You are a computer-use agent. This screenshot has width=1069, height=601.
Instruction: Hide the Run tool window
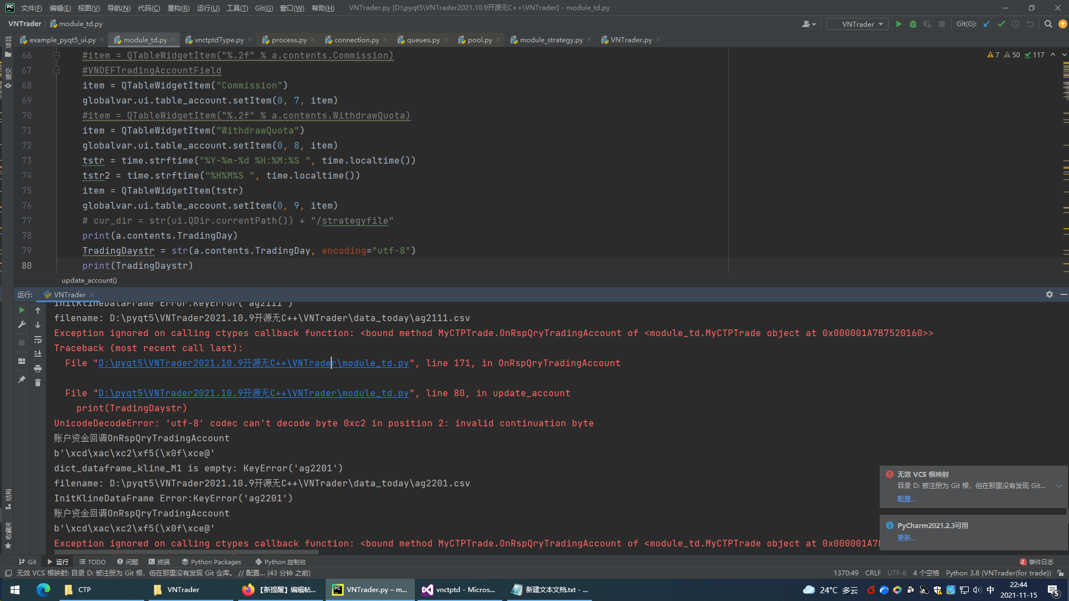pyautogui.click(x=1063, y=294)
